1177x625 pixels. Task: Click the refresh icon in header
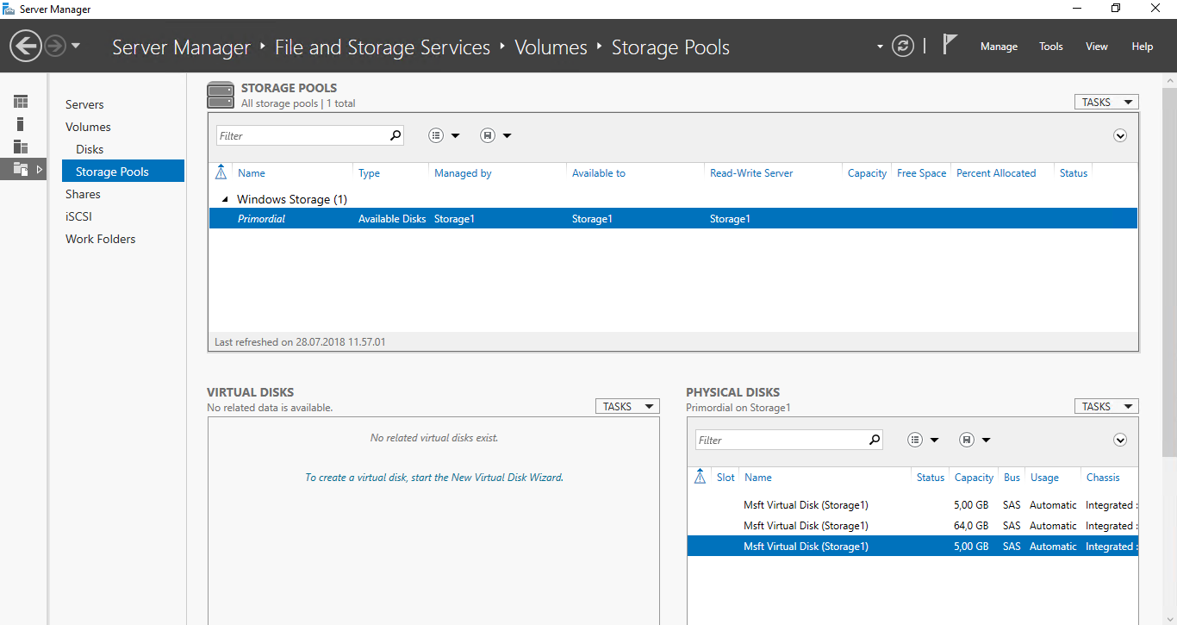click(x=902, y=47)
